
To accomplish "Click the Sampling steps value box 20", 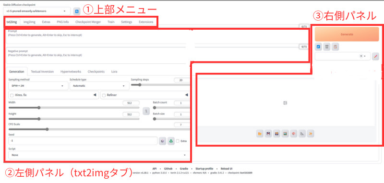I will 182,80.
